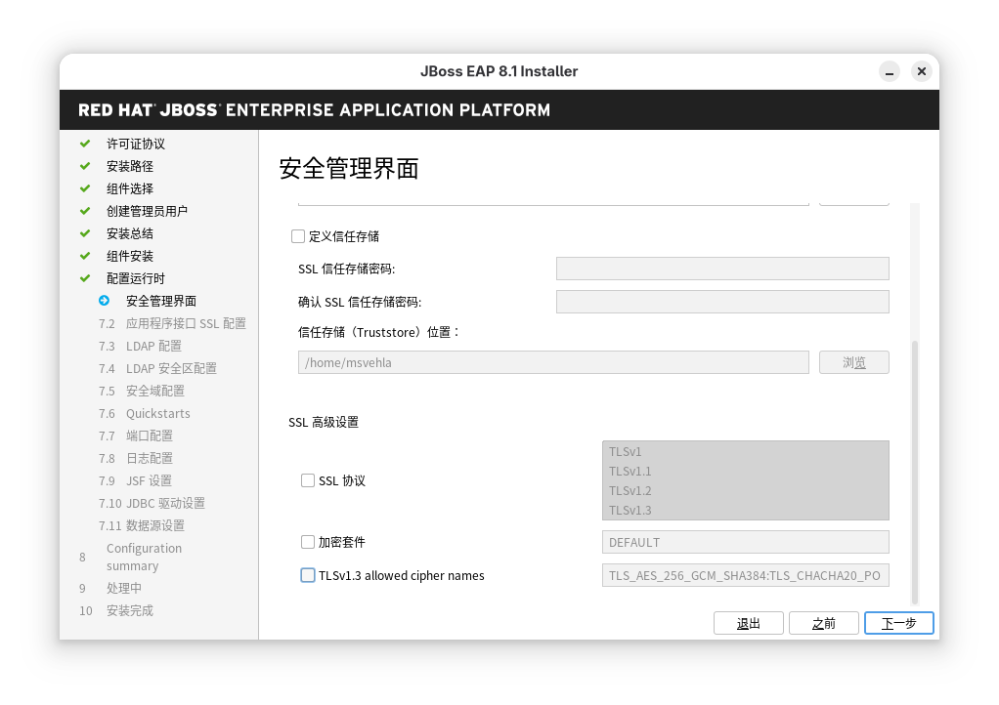This screenshot has height=705, width=999.
Task: Open step 7.9 JSF 设置
Action: (x=135, y=480)
